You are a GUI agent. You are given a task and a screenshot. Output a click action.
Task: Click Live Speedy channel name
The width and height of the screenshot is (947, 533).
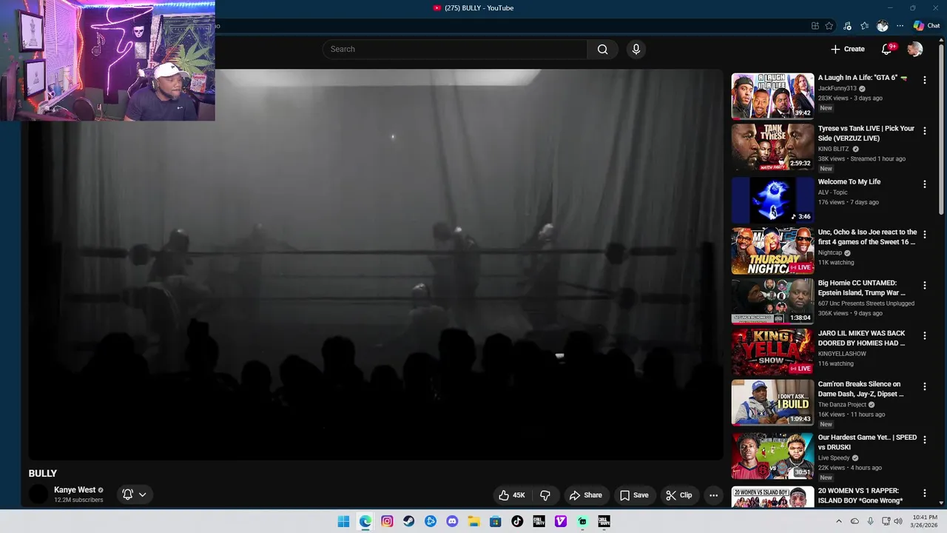834,458
